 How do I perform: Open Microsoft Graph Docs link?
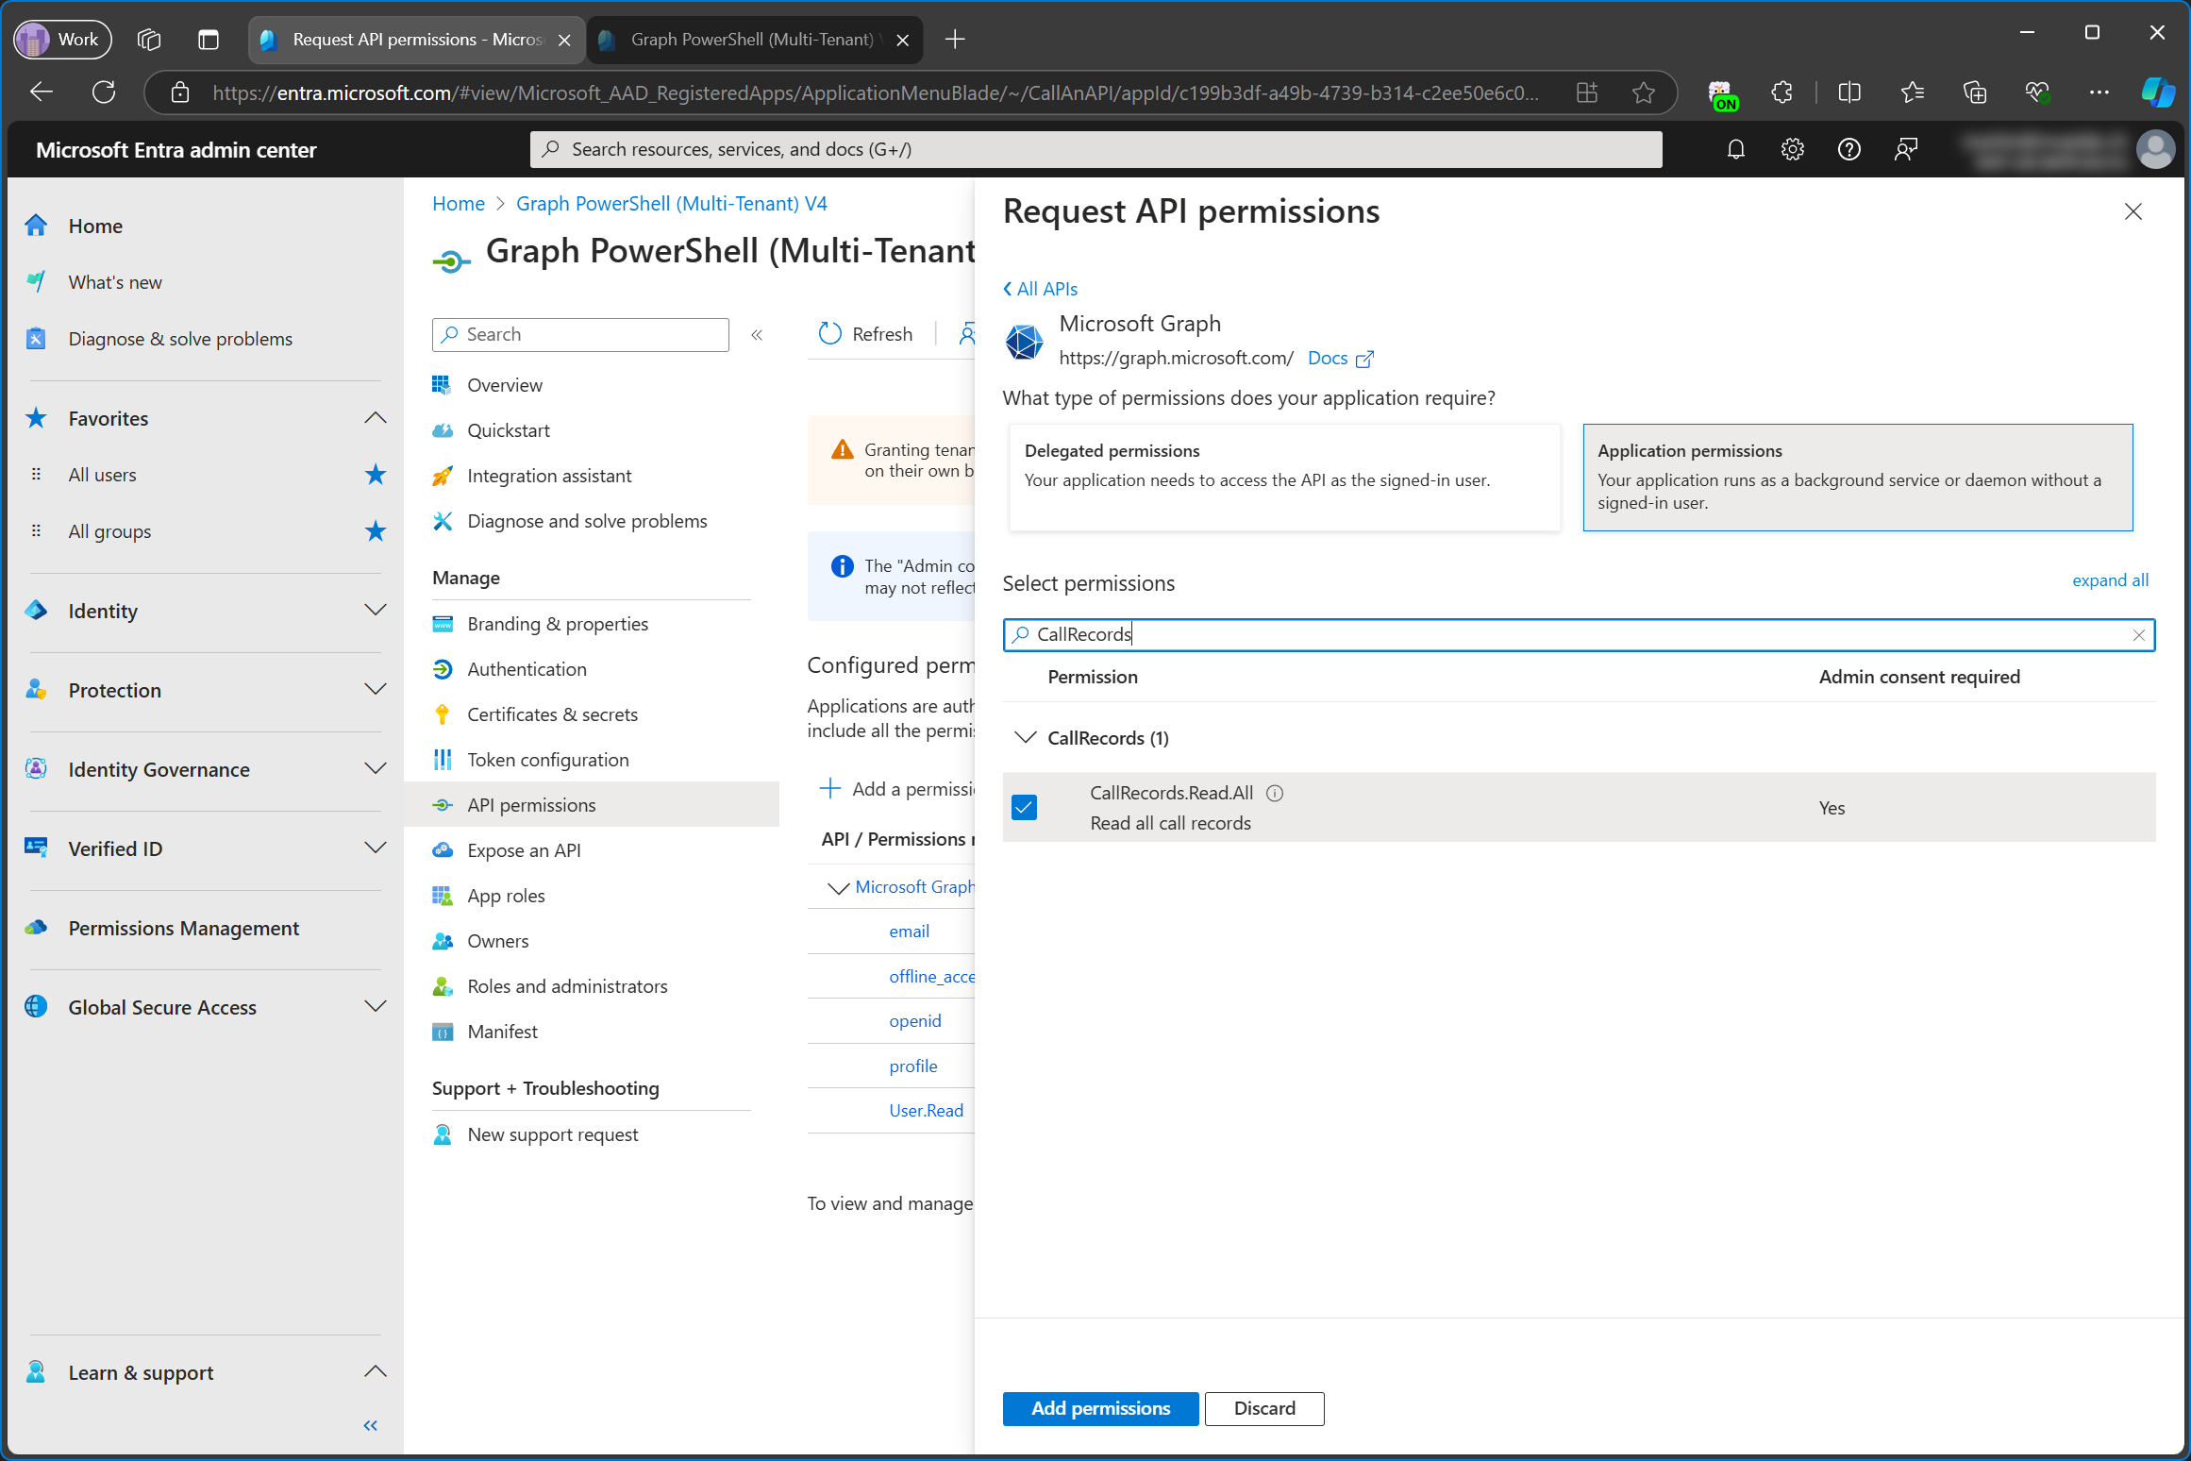pos(1339,358)
